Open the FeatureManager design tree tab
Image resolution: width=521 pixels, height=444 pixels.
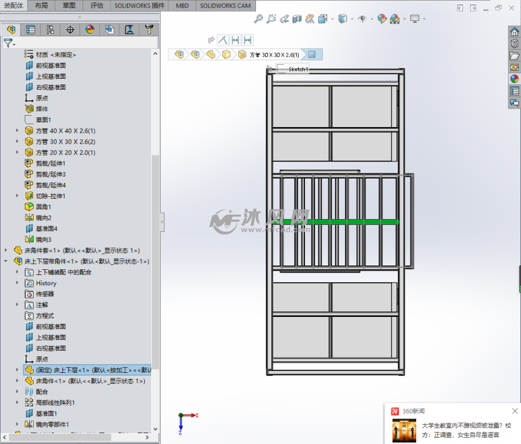11,30
